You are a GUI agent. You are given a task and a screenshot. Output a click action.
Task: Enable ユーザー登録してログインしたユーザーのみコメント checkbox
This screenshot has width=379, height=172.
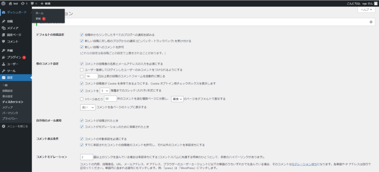82,70
